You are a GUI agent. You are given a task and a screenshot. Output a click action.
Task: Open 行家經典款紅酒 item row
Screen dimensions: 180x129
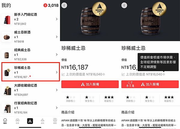click(x=30, y=108)
